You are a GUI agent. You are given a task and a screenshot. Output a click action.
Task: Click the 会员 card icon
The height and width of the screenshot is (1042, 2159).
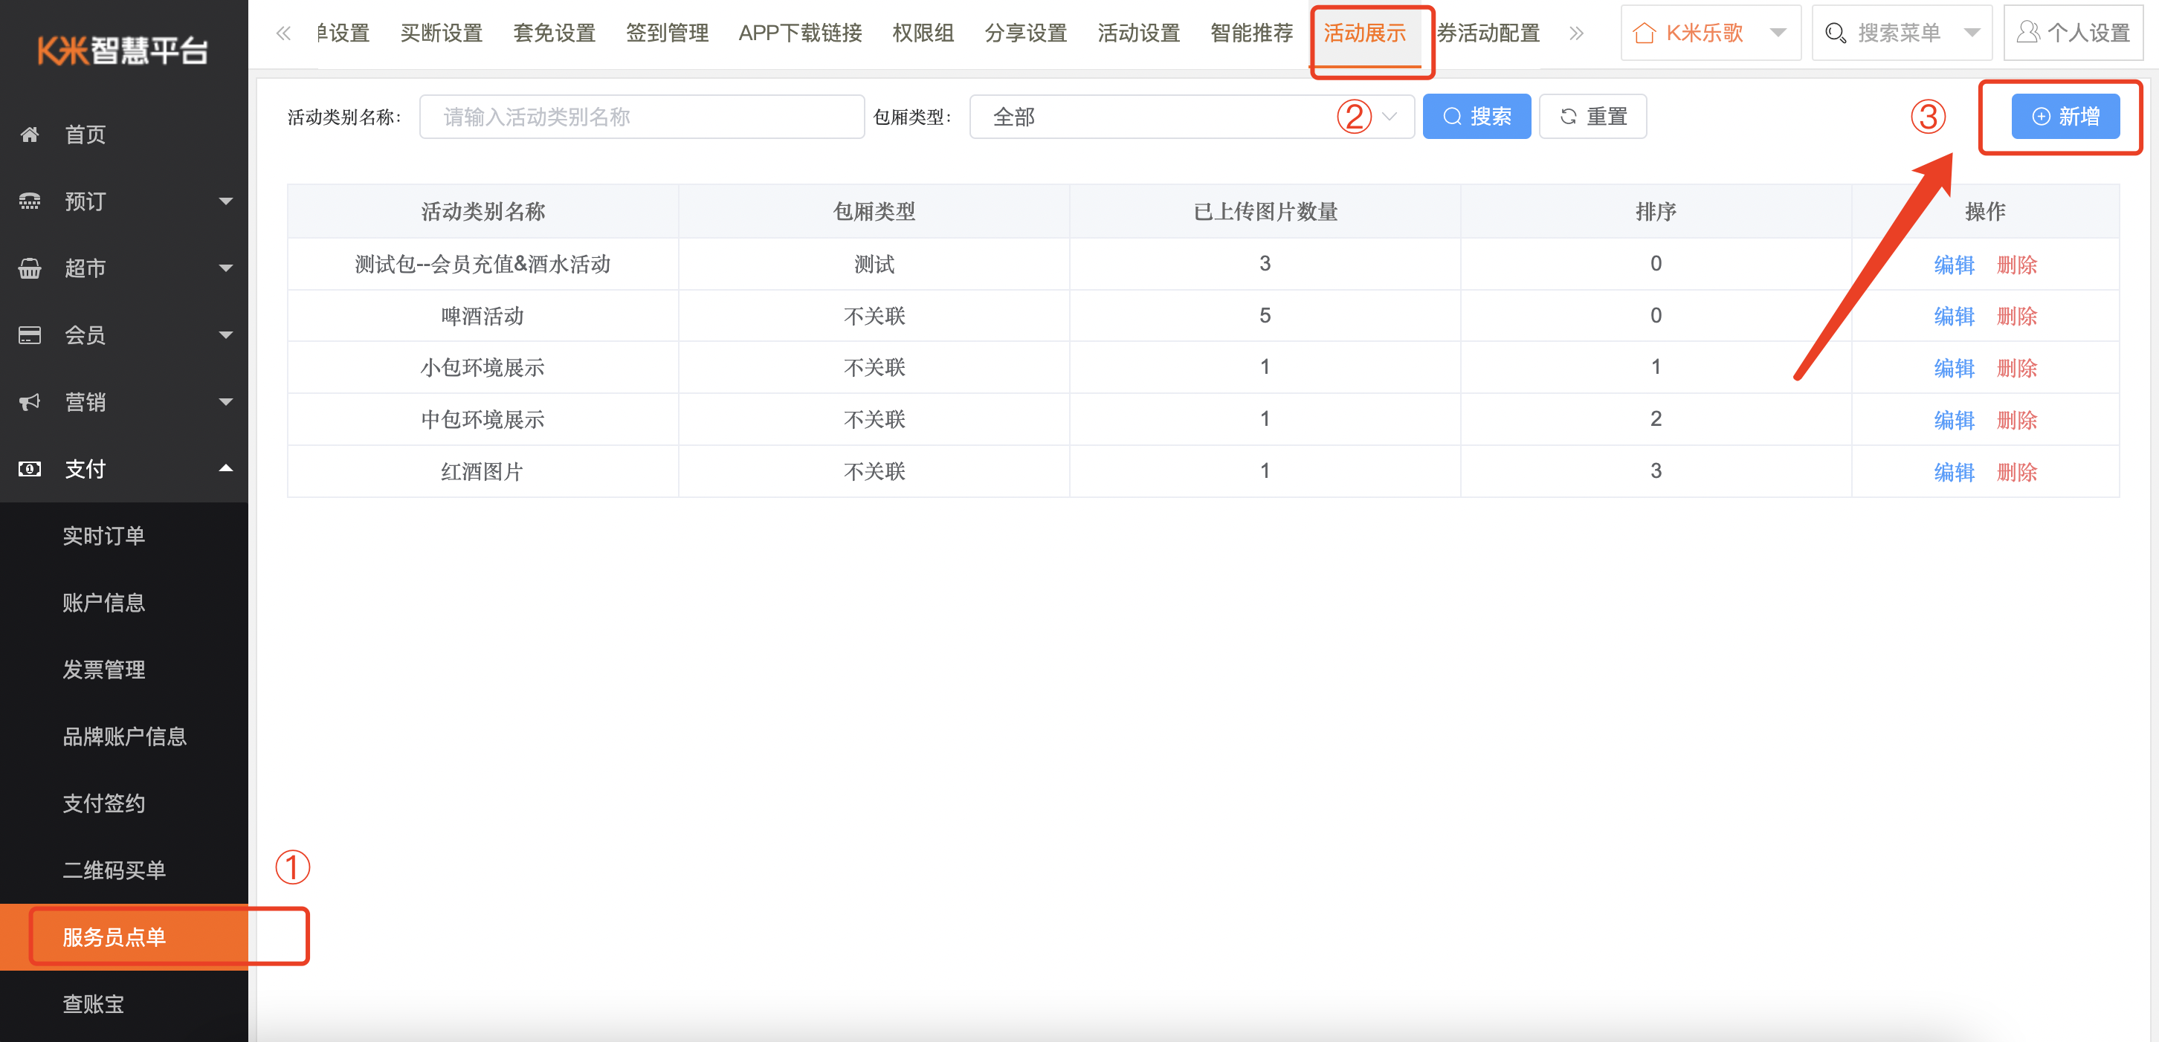[x=30, y=335]
